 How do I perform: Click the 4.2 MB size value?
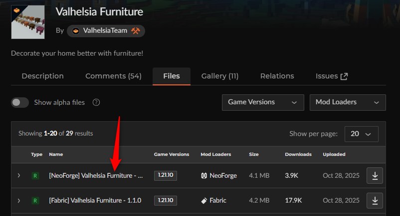259,201
